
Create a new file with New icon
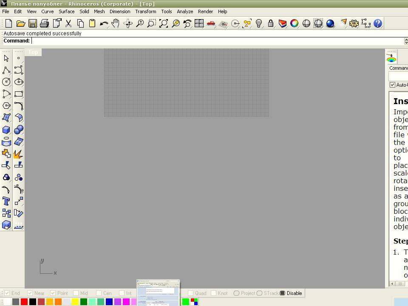point(8,23)
